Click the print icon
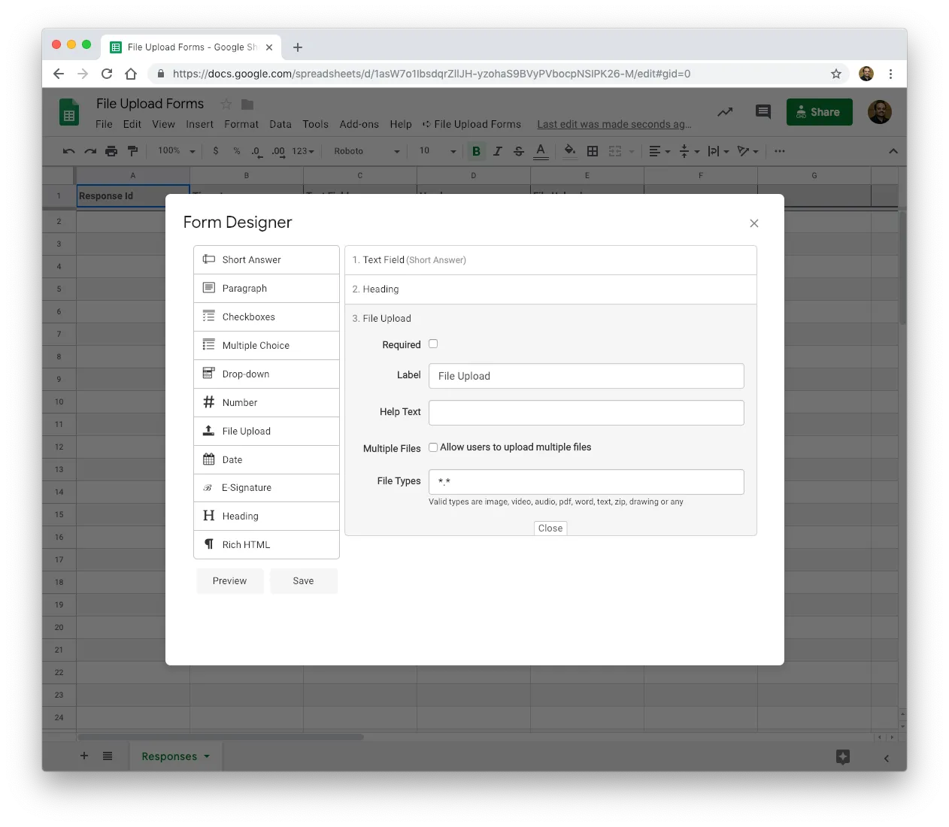The image size is (949, 827). 111,151
